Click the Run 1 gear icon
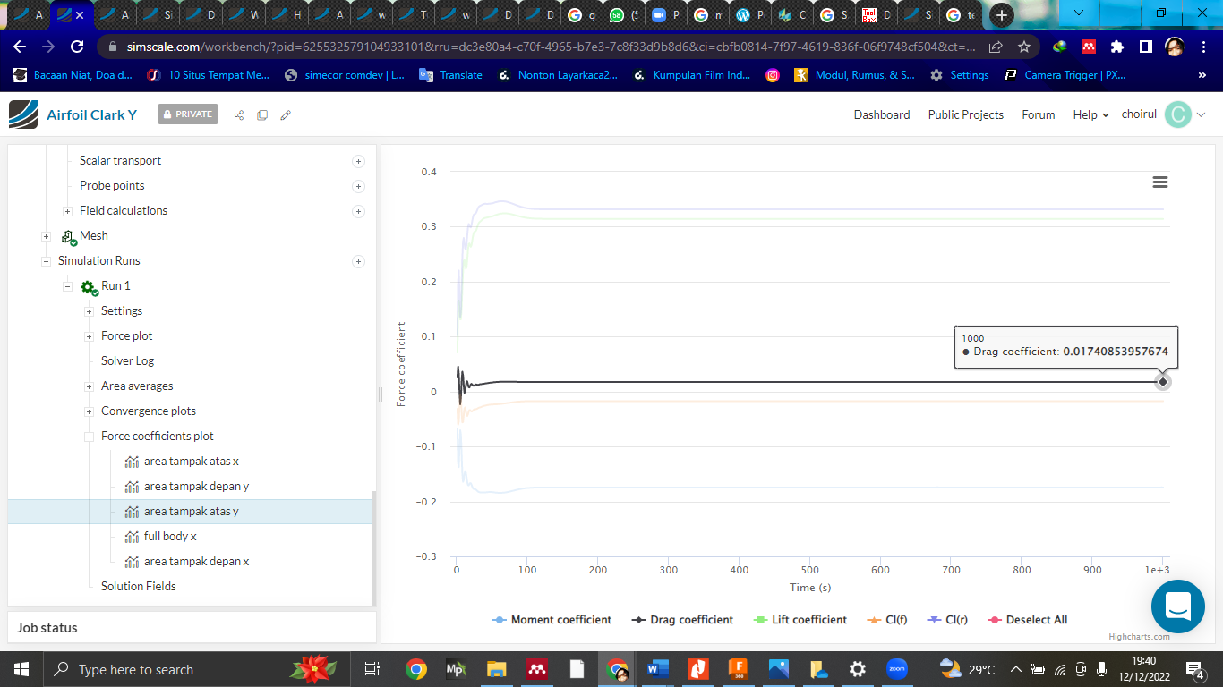 pos(88,285)
